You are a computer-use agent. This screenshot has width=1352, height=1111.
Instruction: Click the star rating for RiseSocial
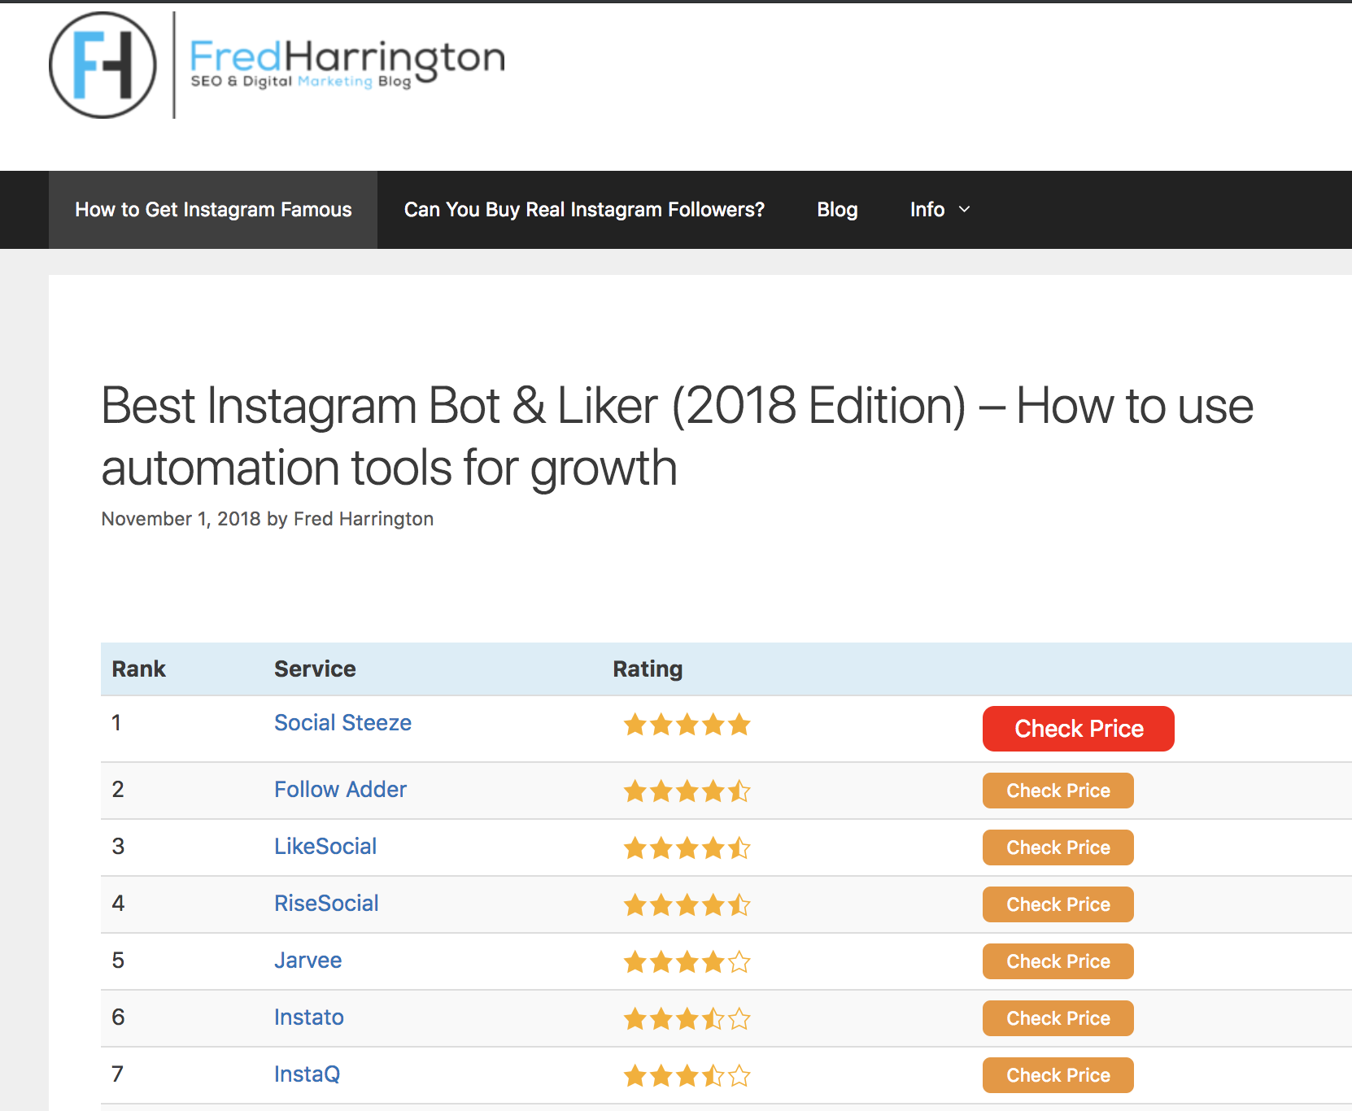pyautogui.click(x=687, y=905)
